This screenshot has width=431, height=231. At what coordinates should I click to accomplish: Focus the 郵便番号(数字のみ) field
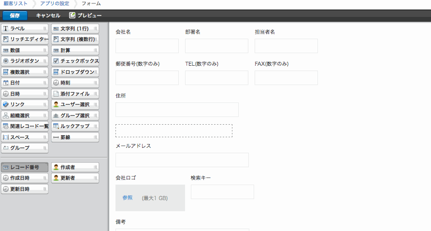pos(147,78)
